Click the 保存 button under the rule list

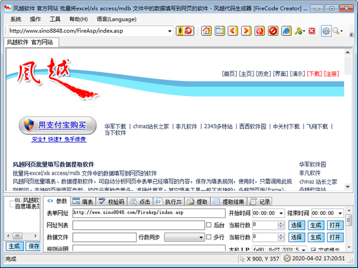(33, 246)
